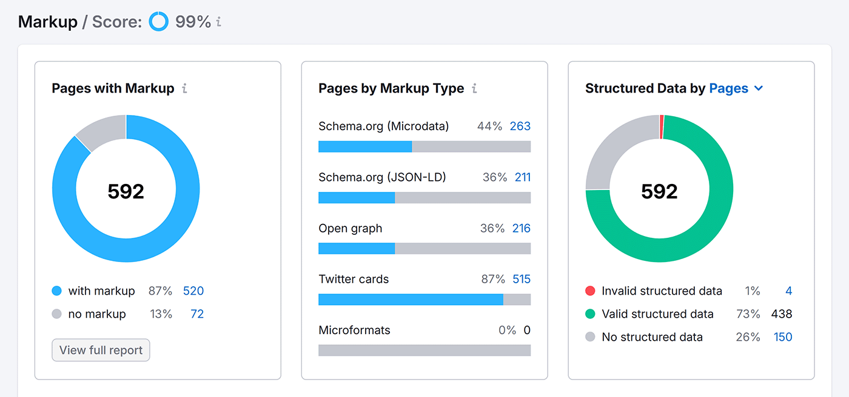Click the red 'Invalid structured data' legend dot
849x397 pixels.
coord(590,290)
